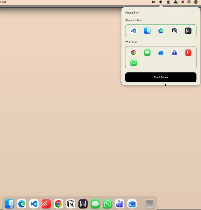The height and width of the screenshot is (210, 201).
Task: Click the Stays Visible label
Action: click(x=133, y=20)
